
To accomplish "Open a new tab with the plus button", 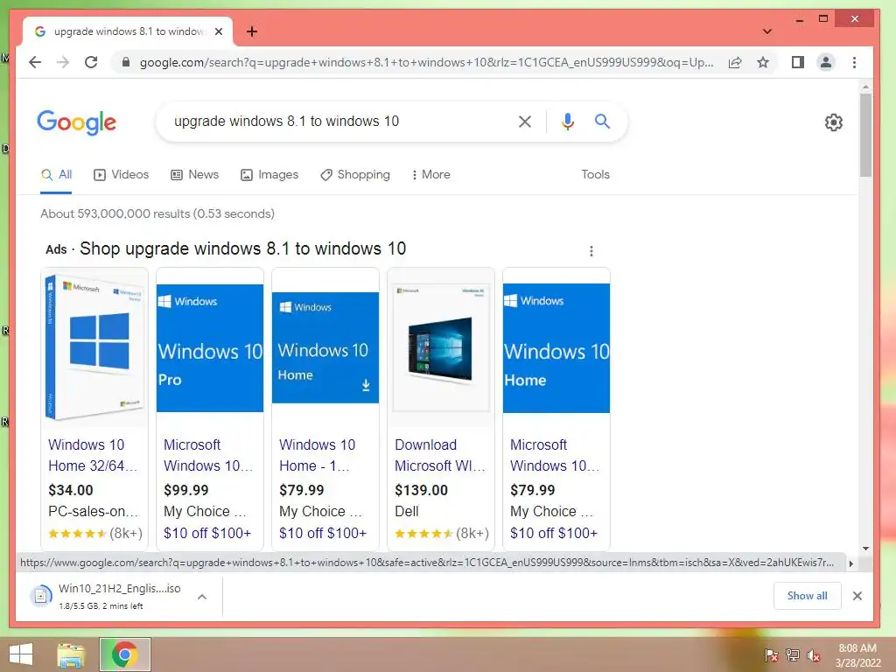I will 252,31.
